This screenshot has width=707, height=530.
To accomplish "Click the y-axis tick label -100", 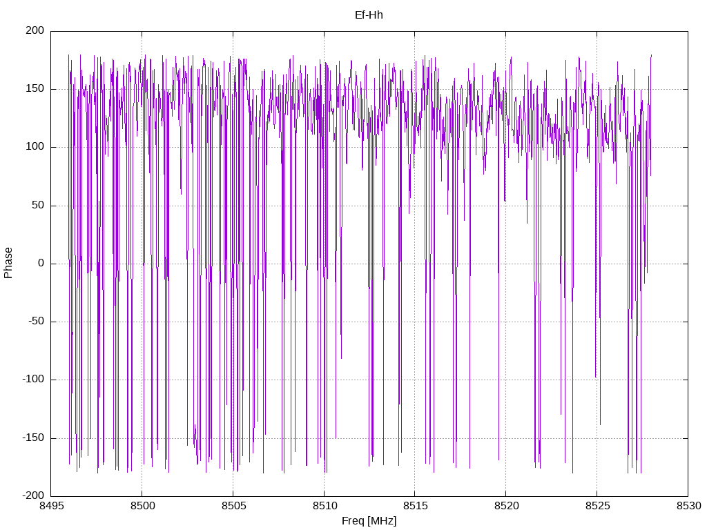I will 33,380.
